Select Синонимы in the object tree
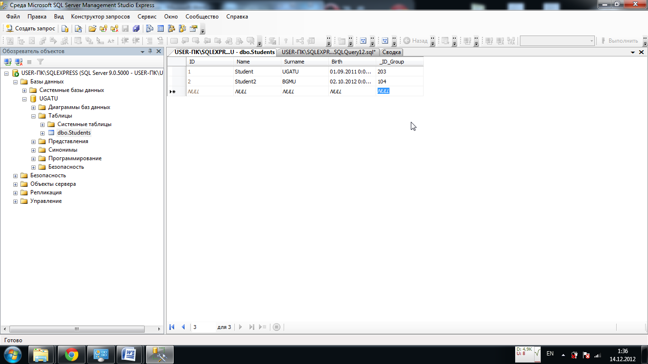 [63, 150]
